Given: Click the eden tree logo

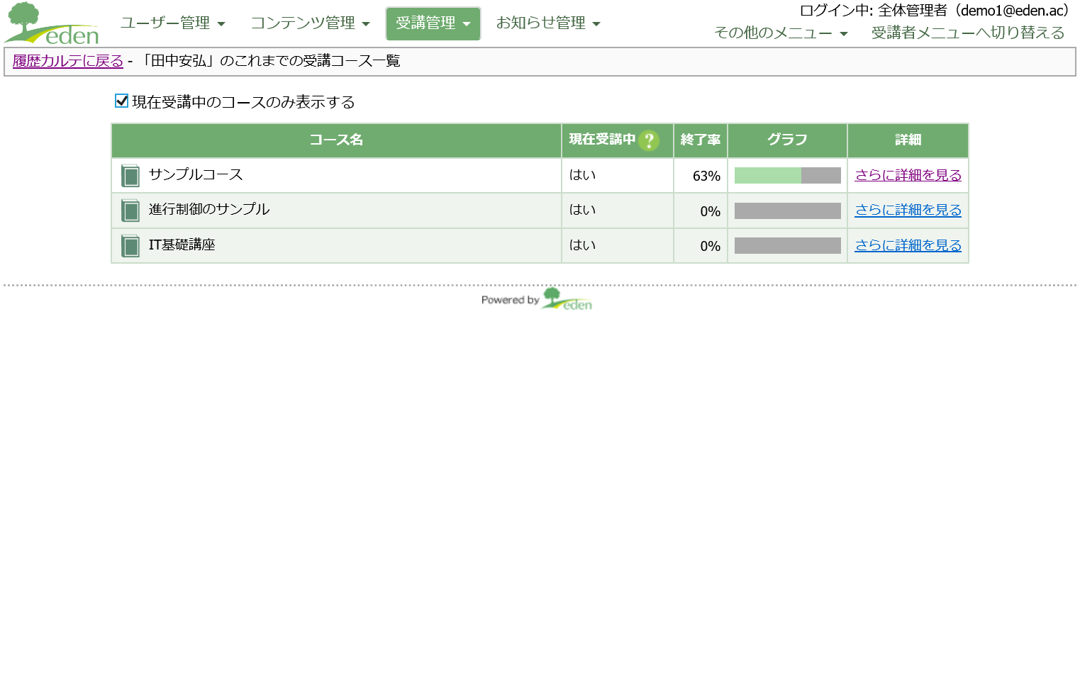Looking at the screenshot, I should click(51, 23).
